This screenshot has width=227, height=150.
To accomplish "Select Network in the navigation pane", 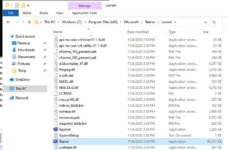I will [22, 98].
